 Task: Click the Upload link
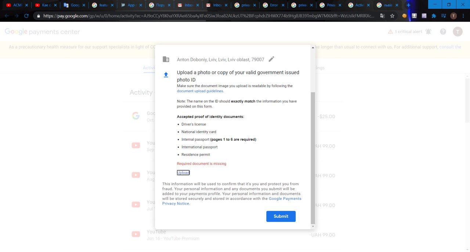click(183, 173)
